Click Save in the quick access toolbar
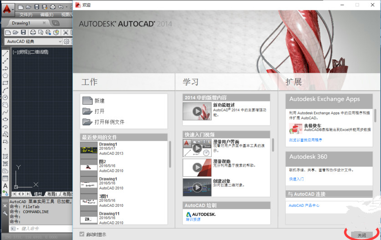The image size is (381, 240). (37, 7)
